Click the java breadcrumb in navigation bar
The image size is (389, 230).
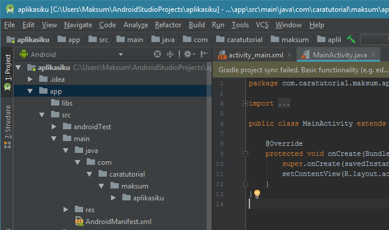click(163, 40)
